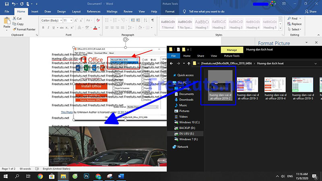Toggle underline formatting
Image resolution: width=322 pixels, height=181 pixels.
pos(54,27)
